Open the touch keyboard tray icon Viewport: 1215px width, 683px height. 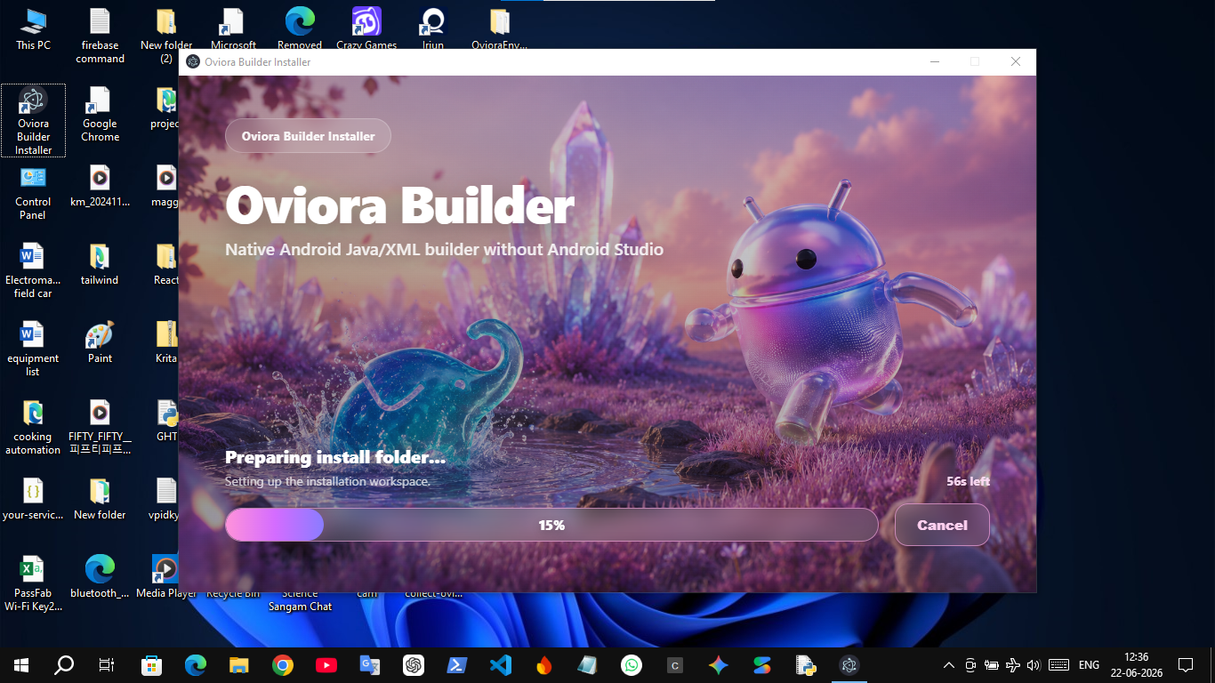tap(1058, 664)
